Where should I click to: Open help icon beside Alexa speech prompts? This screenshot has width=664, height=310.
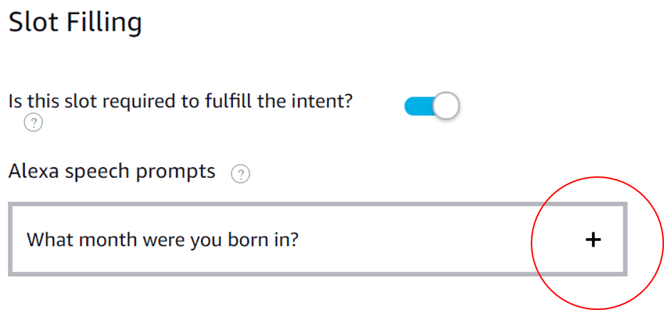coord(242,173)
